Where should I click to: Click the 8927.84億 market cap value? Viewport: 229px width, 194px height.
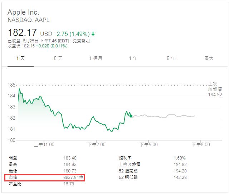coord(73,178)
